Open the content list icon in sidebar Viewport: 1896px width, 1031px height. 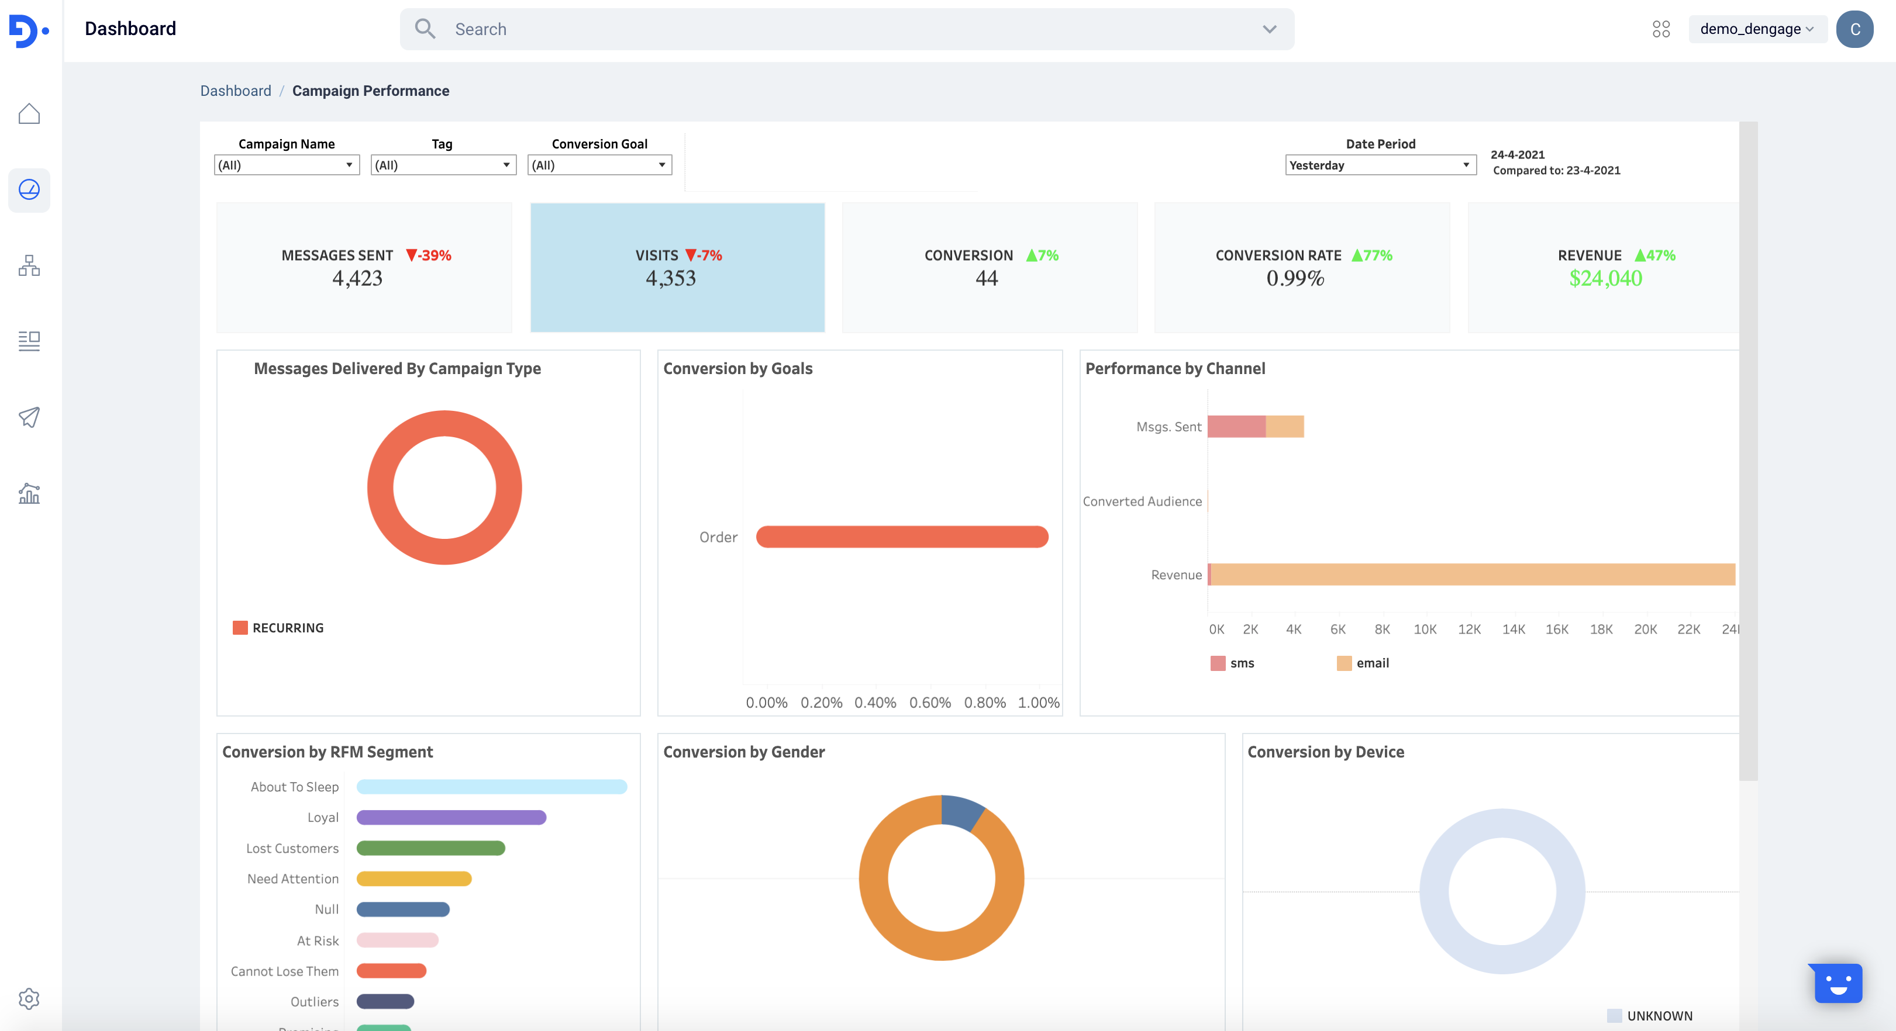coord(29,341)
